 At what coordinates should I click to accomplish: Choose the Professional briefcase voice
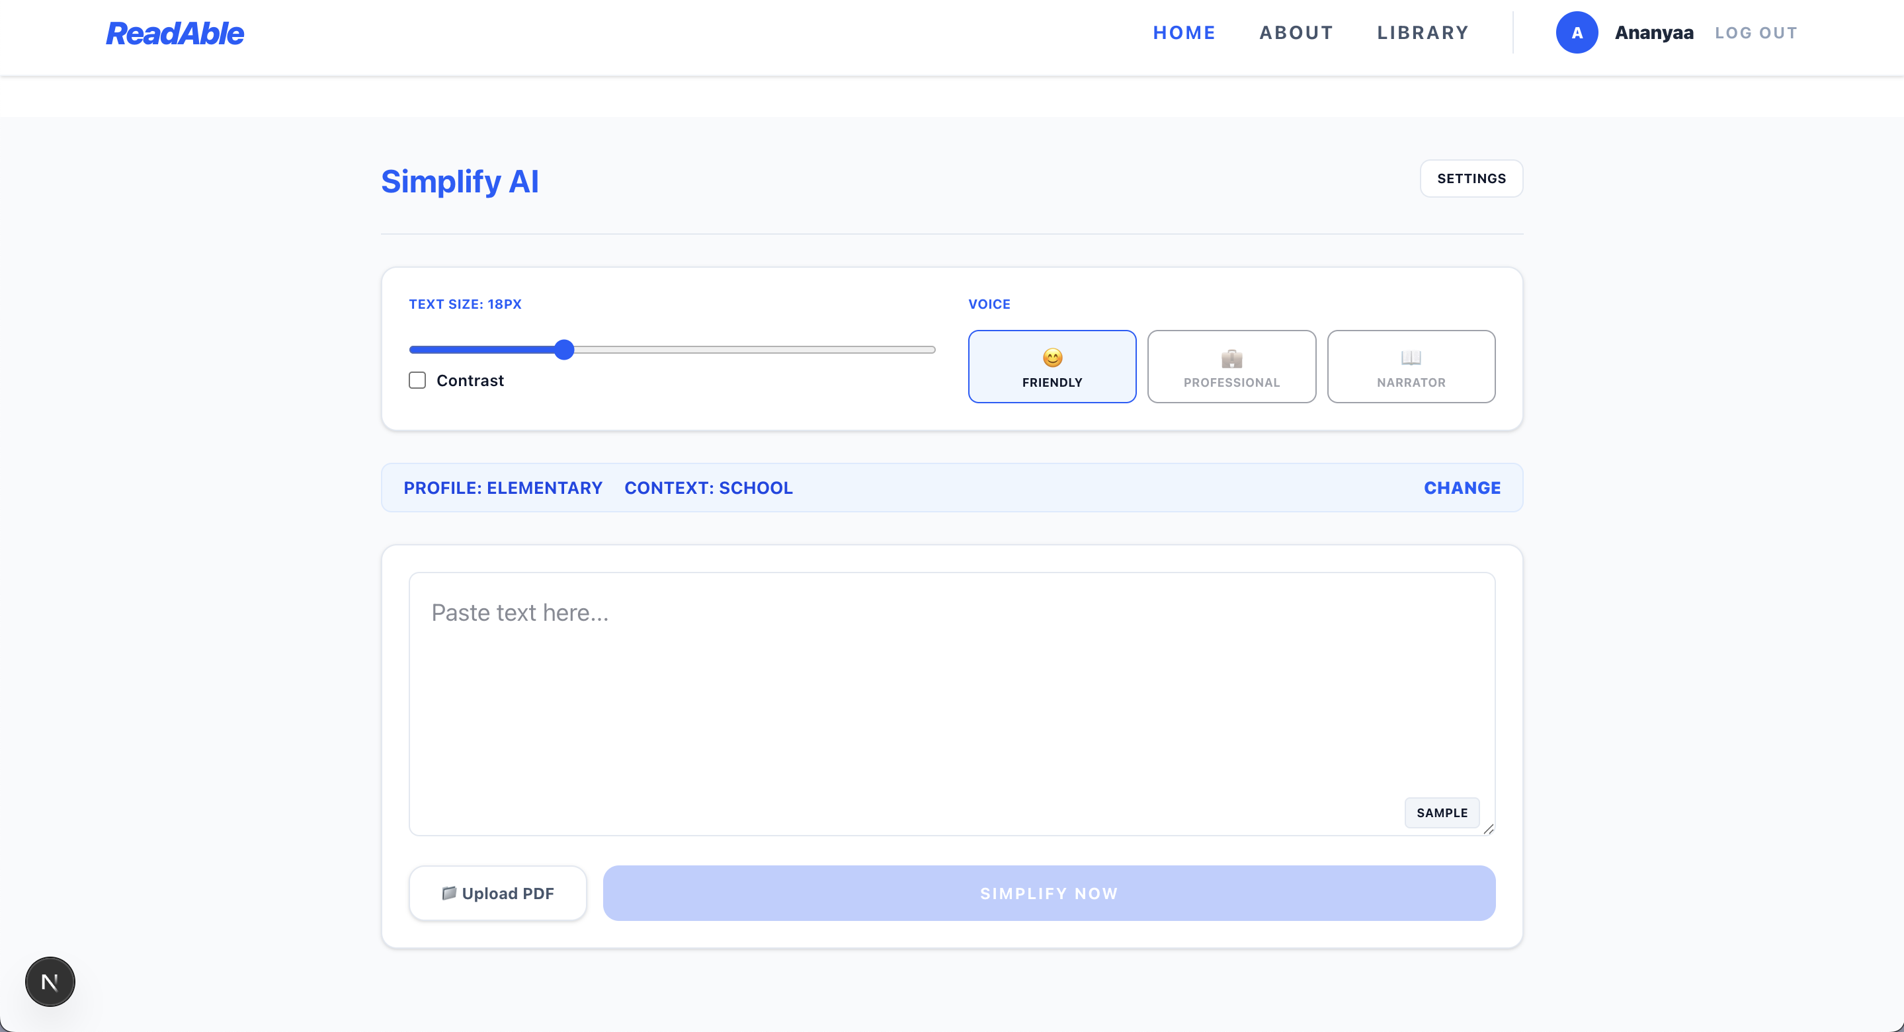[1231, 366]
